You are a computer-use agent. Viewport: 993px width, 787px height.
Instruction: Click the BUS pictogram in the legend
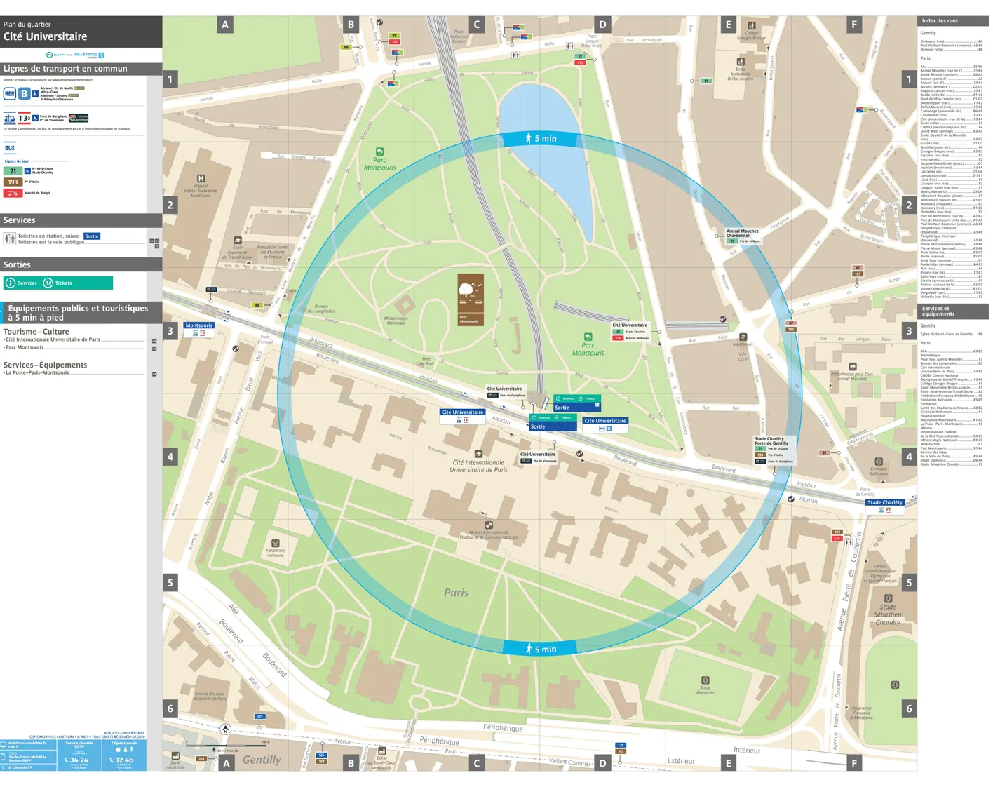(10, 148)
